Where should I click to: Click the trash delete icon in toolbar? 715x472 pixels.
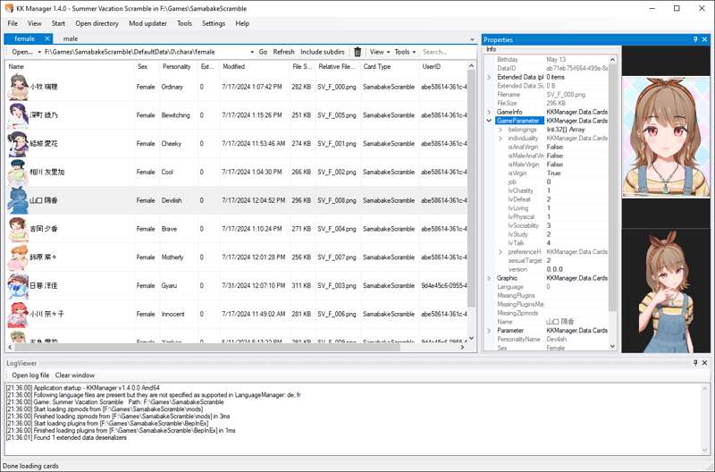(357, 52)
